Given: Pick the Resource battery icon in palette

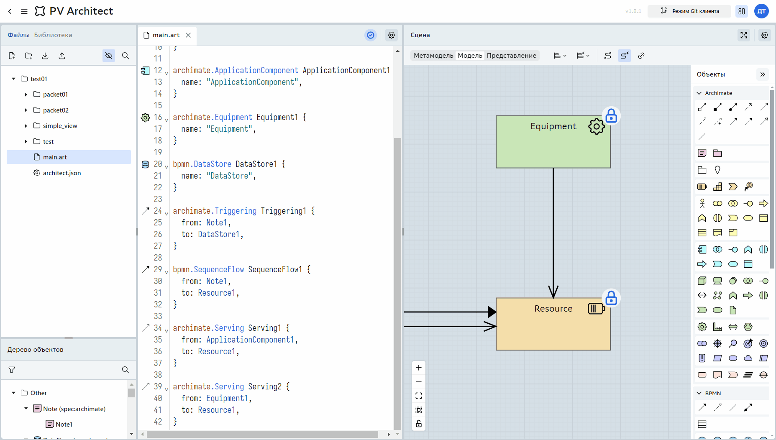Looking at the screenshot, I should click(x=702, y=187).
